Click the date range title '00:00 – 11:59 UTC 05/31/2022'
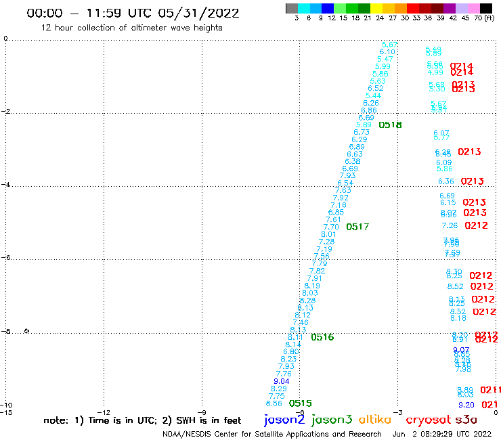Image resolution: width=501 pixels, height=440 pixels. pyautogui.click(x=133, y=13)
